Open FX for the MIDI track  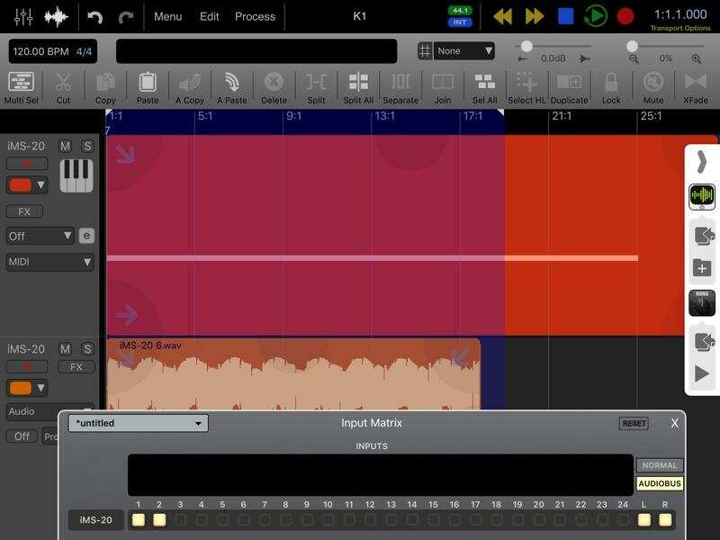(24, 211)
